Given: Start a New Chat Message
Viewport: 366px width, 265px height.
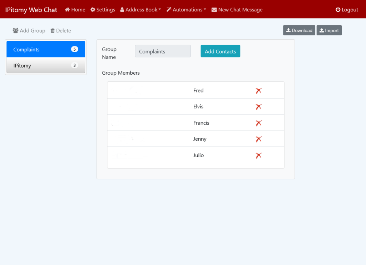Looking at the screenshot, I should pyautogui.click(x=237, y=10).
